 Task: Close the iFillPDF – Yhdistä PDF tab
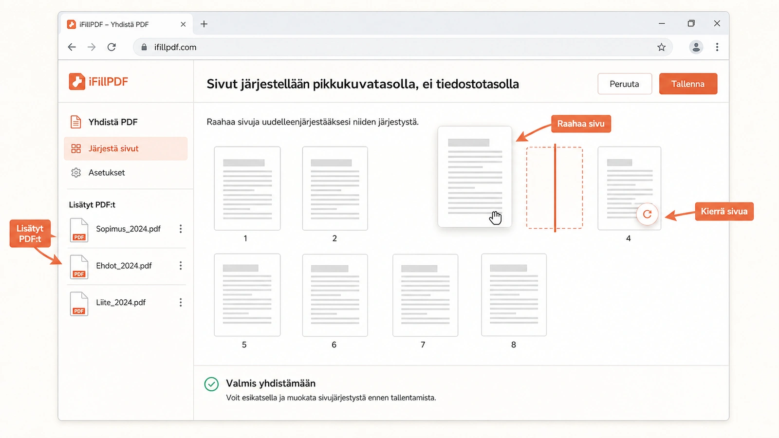[183, 24]
